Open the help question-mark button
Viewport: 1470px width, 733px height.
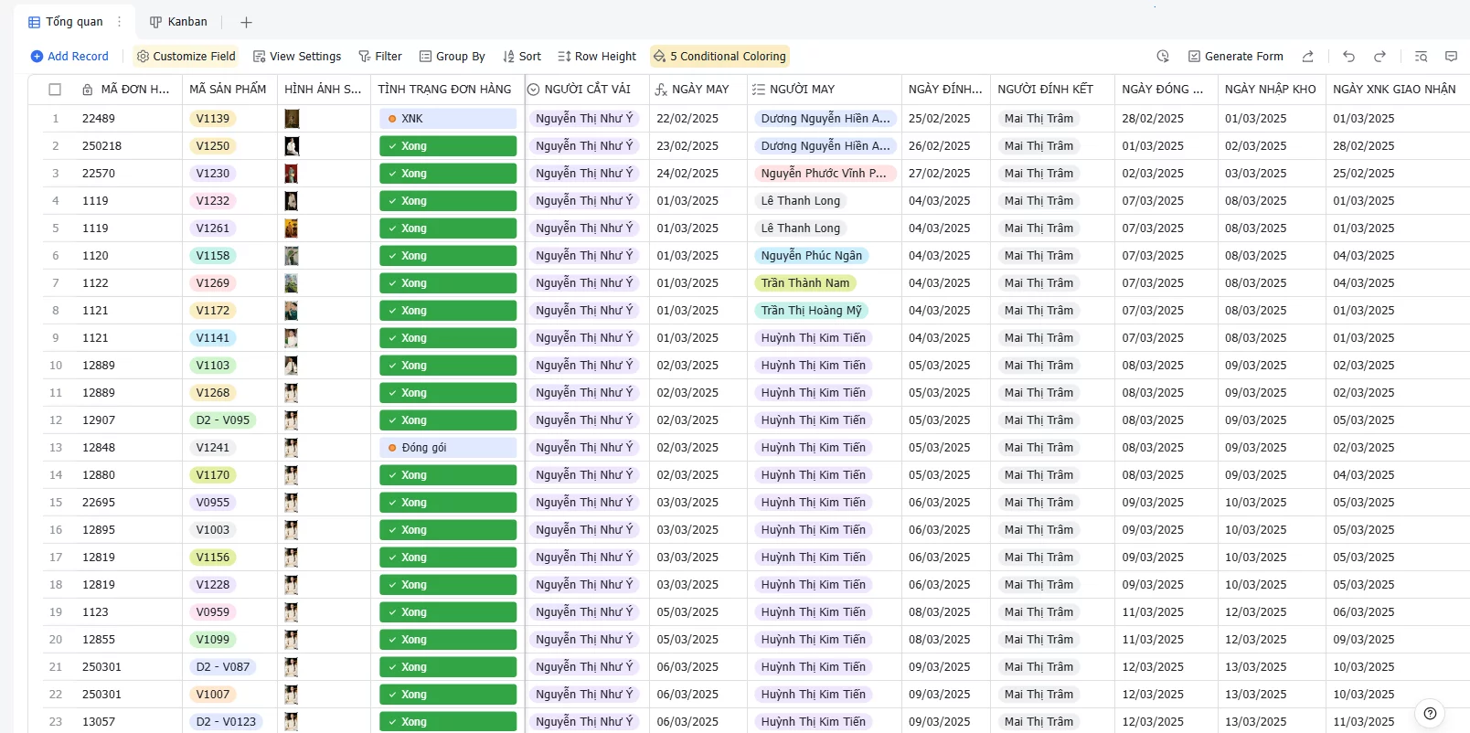(x=1430, y=713)
